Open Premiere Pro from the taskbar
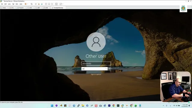The width and height of the screenshot is (192, 108). tap(109, 106)
